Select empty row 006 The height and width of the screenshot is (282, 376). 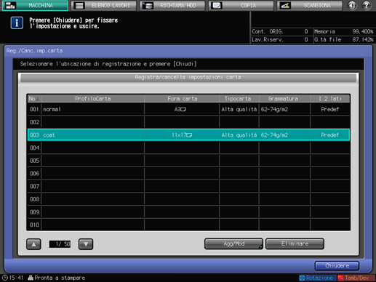(188, 174)
